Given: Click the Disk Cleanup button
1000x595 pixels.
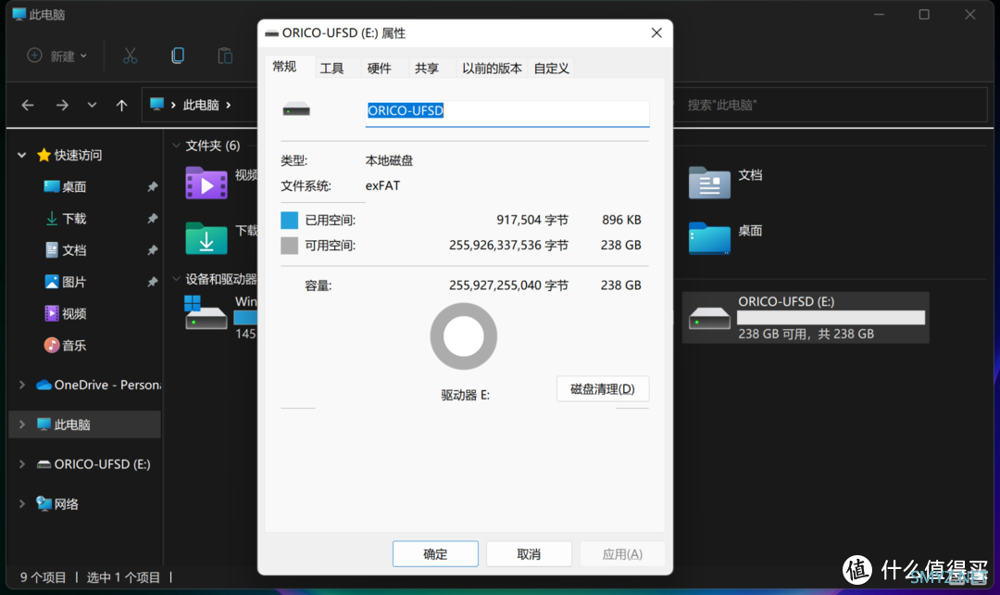Looking at the screenshot, I should tap(602, 389).
